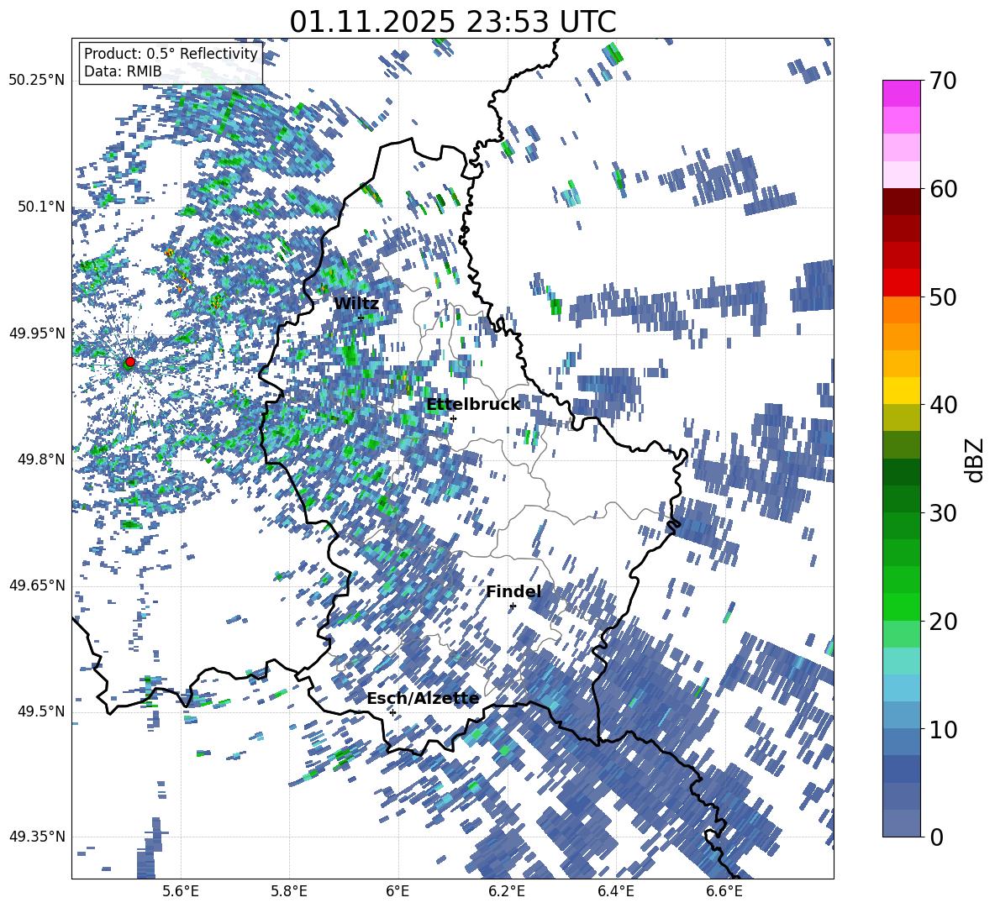Image resolution: width=995 pixels, height=908 pixels.
Task: Click the 50.25°N latitude label
Action: [x=37, y=81]
